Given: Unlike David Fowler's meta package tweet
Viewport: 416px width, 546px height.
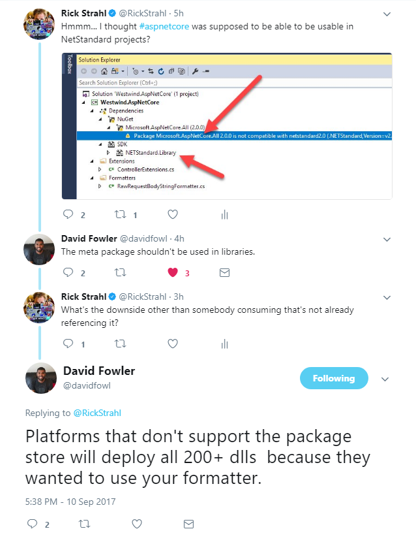Looking at the screenshot, I should (173, 272).
